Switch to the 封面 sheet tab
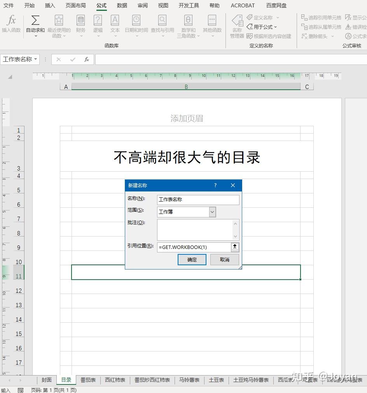Viewport: 367px width, 393px height. 46,380
